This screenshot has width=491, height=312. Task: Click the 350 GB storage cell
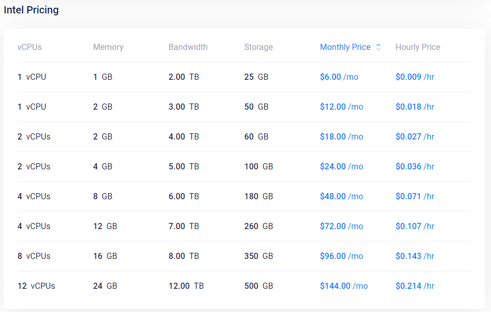259,256
